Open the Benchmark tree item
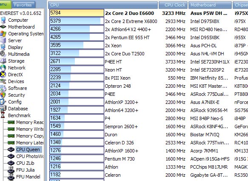 19,115
